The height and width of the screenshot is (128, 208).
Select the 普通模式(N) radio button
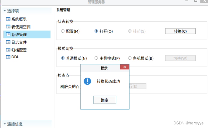pos(63,58)
